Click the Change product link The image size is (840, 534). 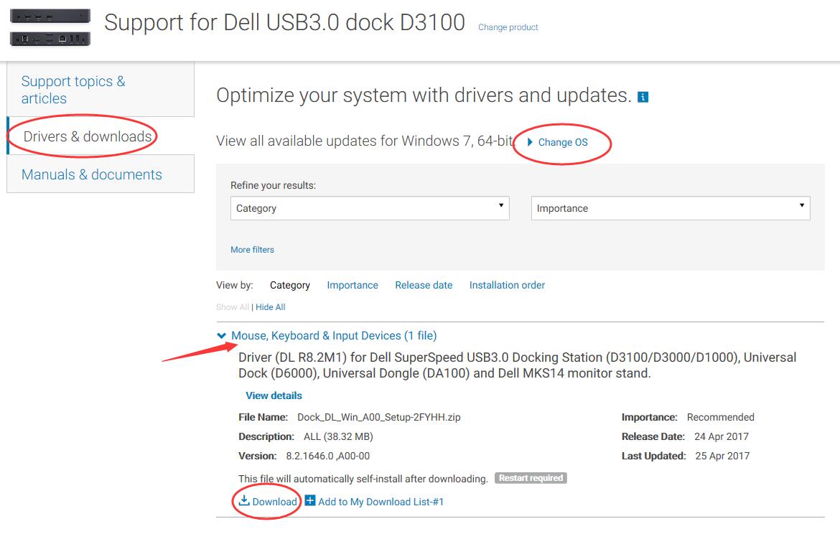click(x=508, y=27)
